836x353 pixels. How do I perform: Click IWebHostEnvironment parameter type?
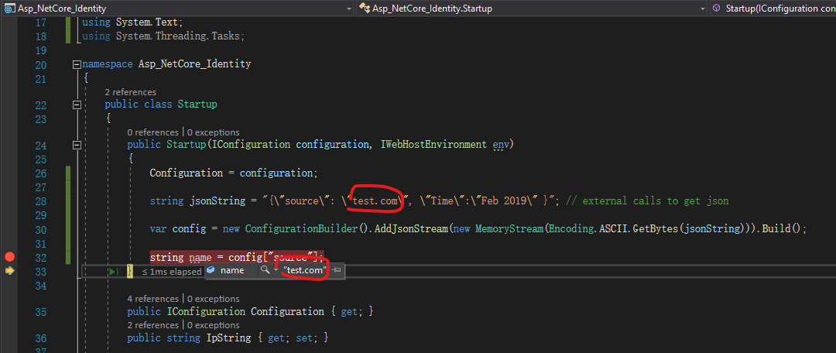tap(433, 145)
